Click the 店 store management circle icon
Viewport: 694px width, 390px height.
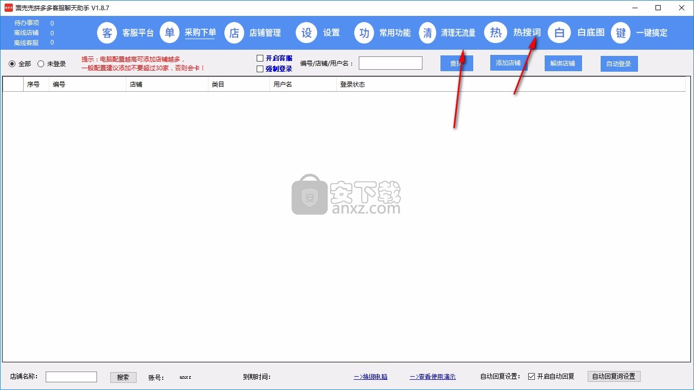coord(234,33)
